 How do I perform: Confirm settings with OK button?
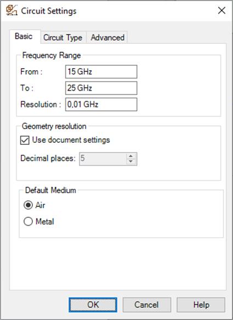pyautogui.click(x=93, y=305)
